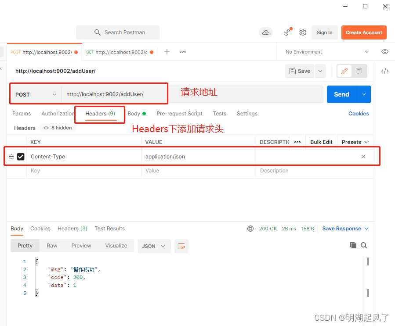Click the Create Account button
This screenshot has height=326, width=395.
364,32
